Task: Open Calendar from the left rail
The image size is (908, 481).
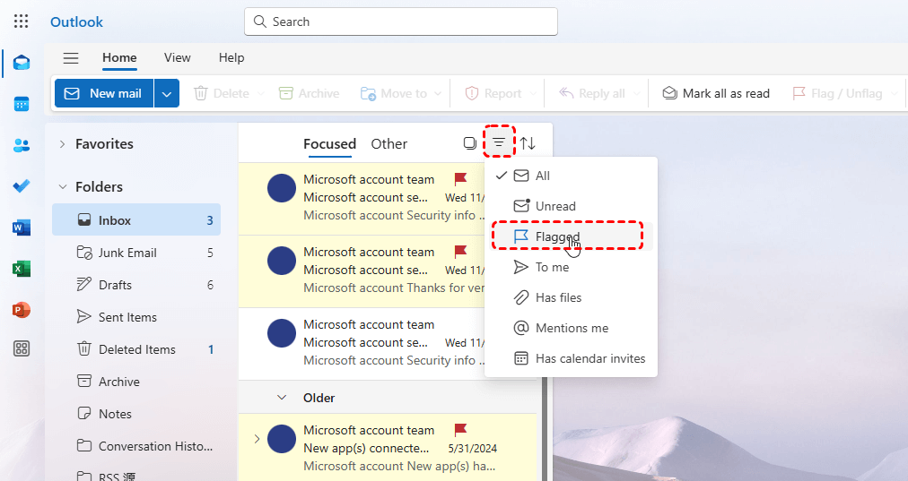Action: pyautogui.click(x=22, y=104)
